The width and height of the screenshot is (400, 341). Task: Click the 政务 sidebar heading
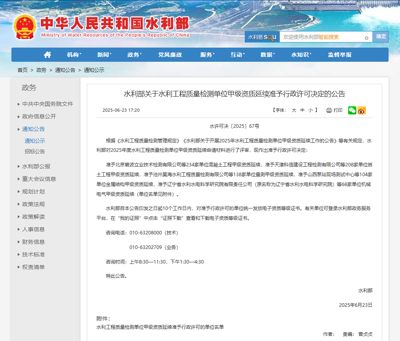29,88
